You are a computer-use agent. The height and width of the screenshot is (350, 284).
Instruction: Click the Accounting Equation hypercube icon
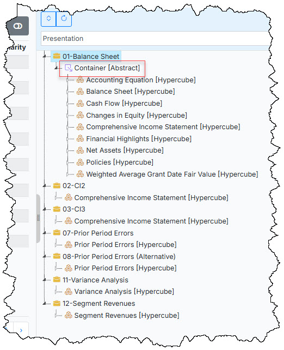(80, 80)
